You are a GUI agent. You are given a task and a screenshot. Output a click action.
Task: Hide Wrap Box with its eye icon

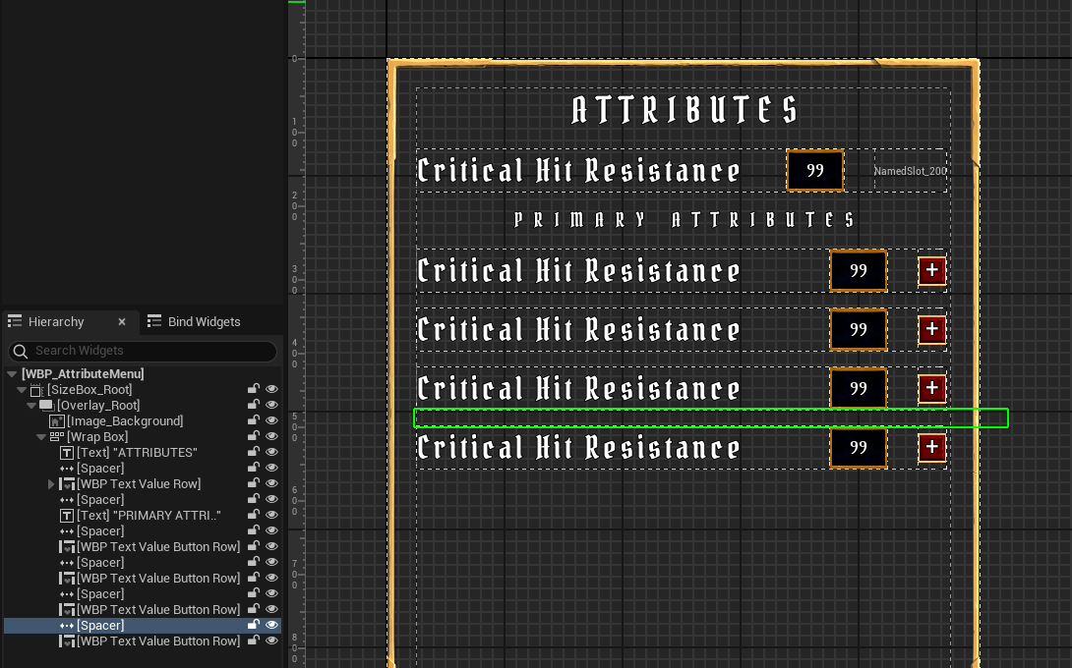(x=271, y=436)
